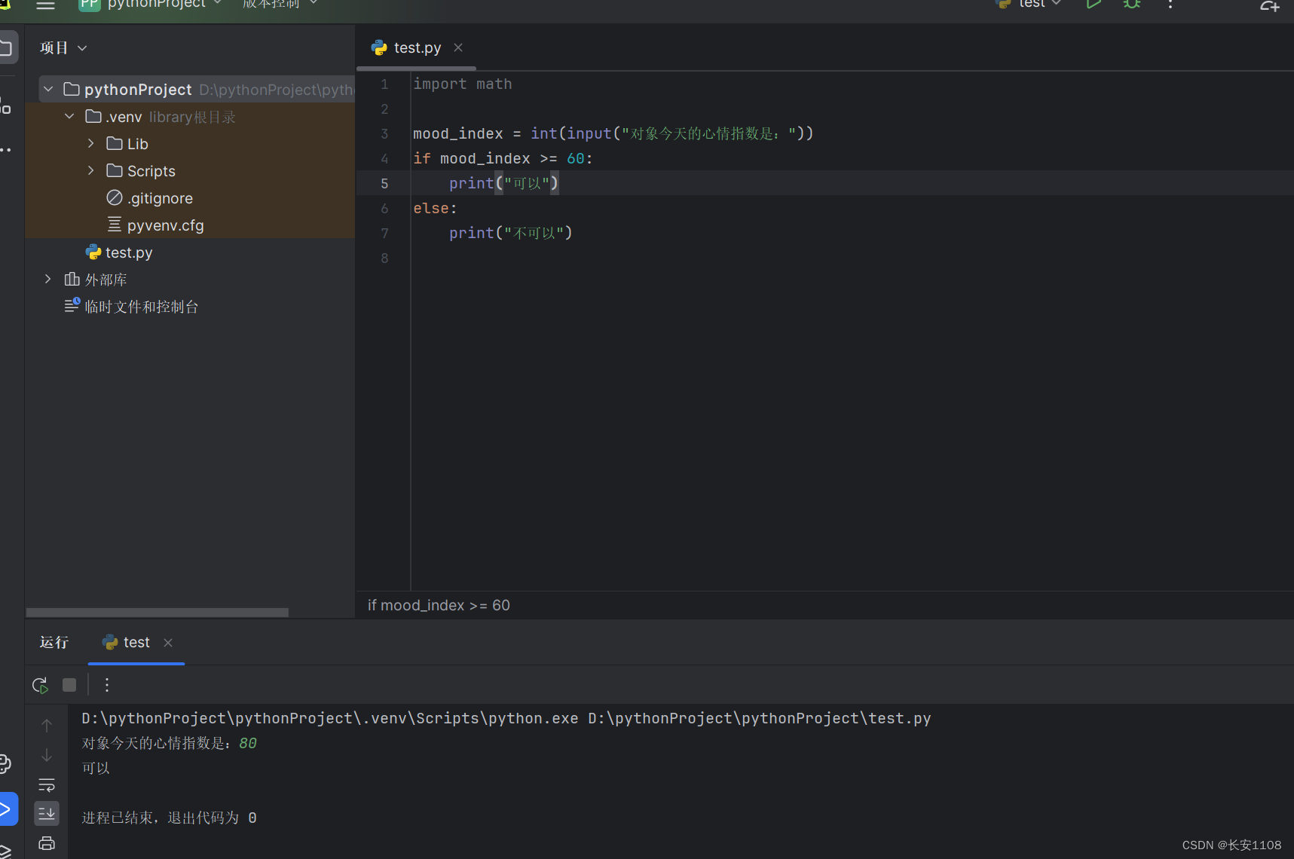The height and width of the screenshot is (859, 1294).
Task: Start debugging with the bug icon
Action: 1132,5
